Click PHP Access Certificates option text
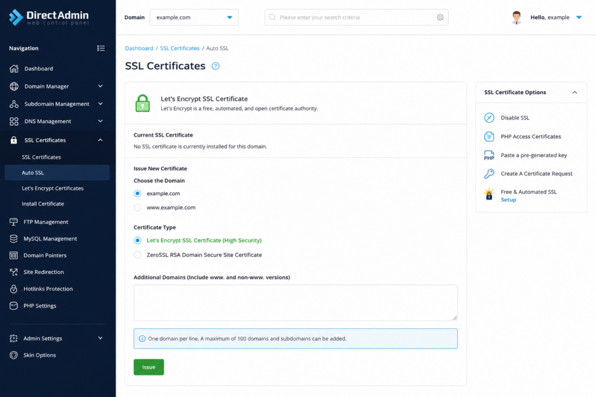The image size is (596, 397). pyautogui.click(x=531, y=136)
